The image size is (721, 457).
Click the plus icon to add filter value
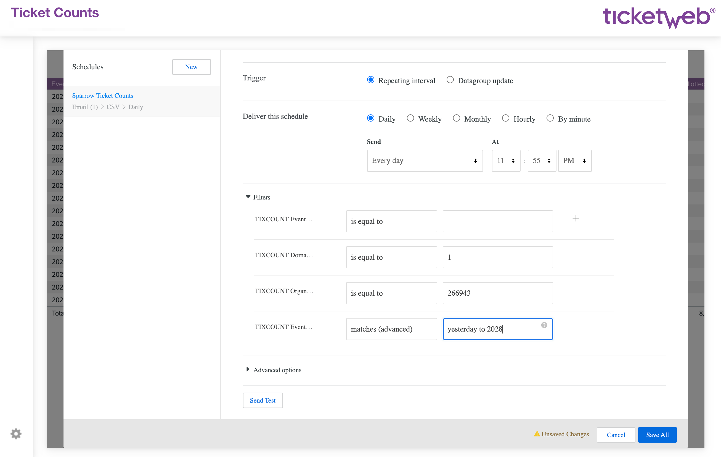576,218
